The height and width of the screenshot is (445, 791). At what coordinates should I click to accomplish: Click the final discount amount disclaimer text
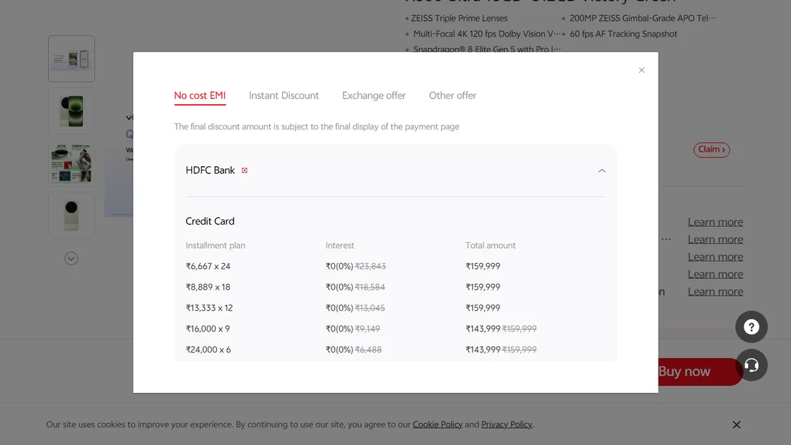316,127
